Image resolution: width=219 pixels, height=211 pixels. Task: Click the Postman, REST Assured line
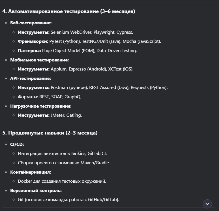[x=93, y=88]
